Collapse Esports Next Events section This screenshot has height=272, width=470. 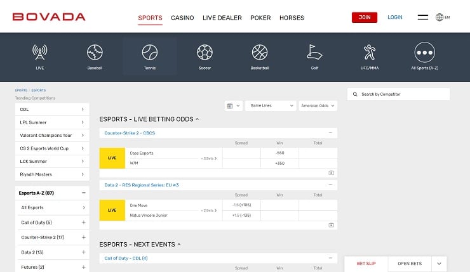[179, 245]
